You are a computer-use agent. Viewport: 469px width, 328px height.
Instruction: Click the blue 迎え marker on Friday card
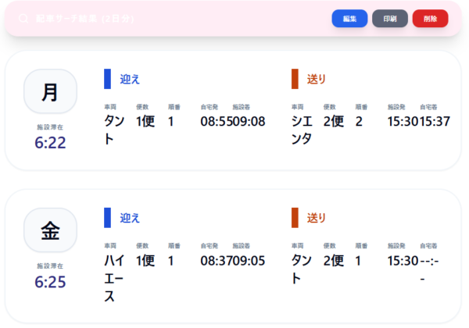click(x=108, y=218)
